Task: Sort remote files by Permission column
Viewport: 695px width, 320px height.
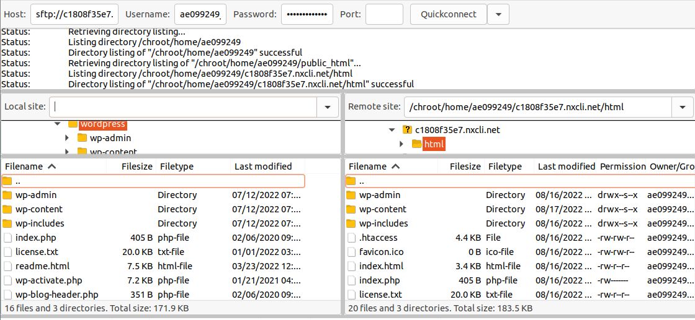Action: click(622, 166)
